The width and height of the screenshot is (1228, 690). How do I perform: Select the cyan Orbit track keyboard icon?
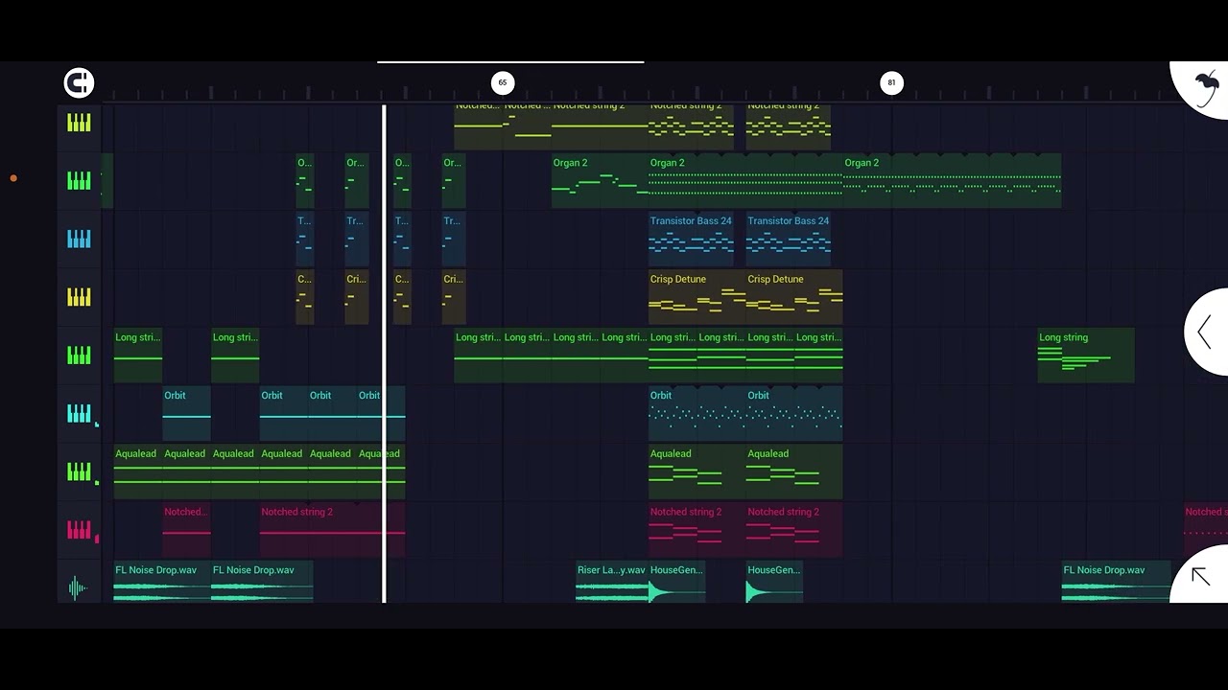coord(79,413)
